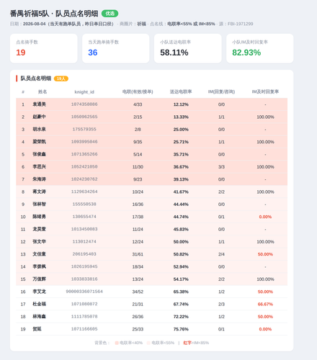The height and width of the screenshot is (360, 317).
Task: Click the green 优选 badge beside the title
Action: (110, 14)
